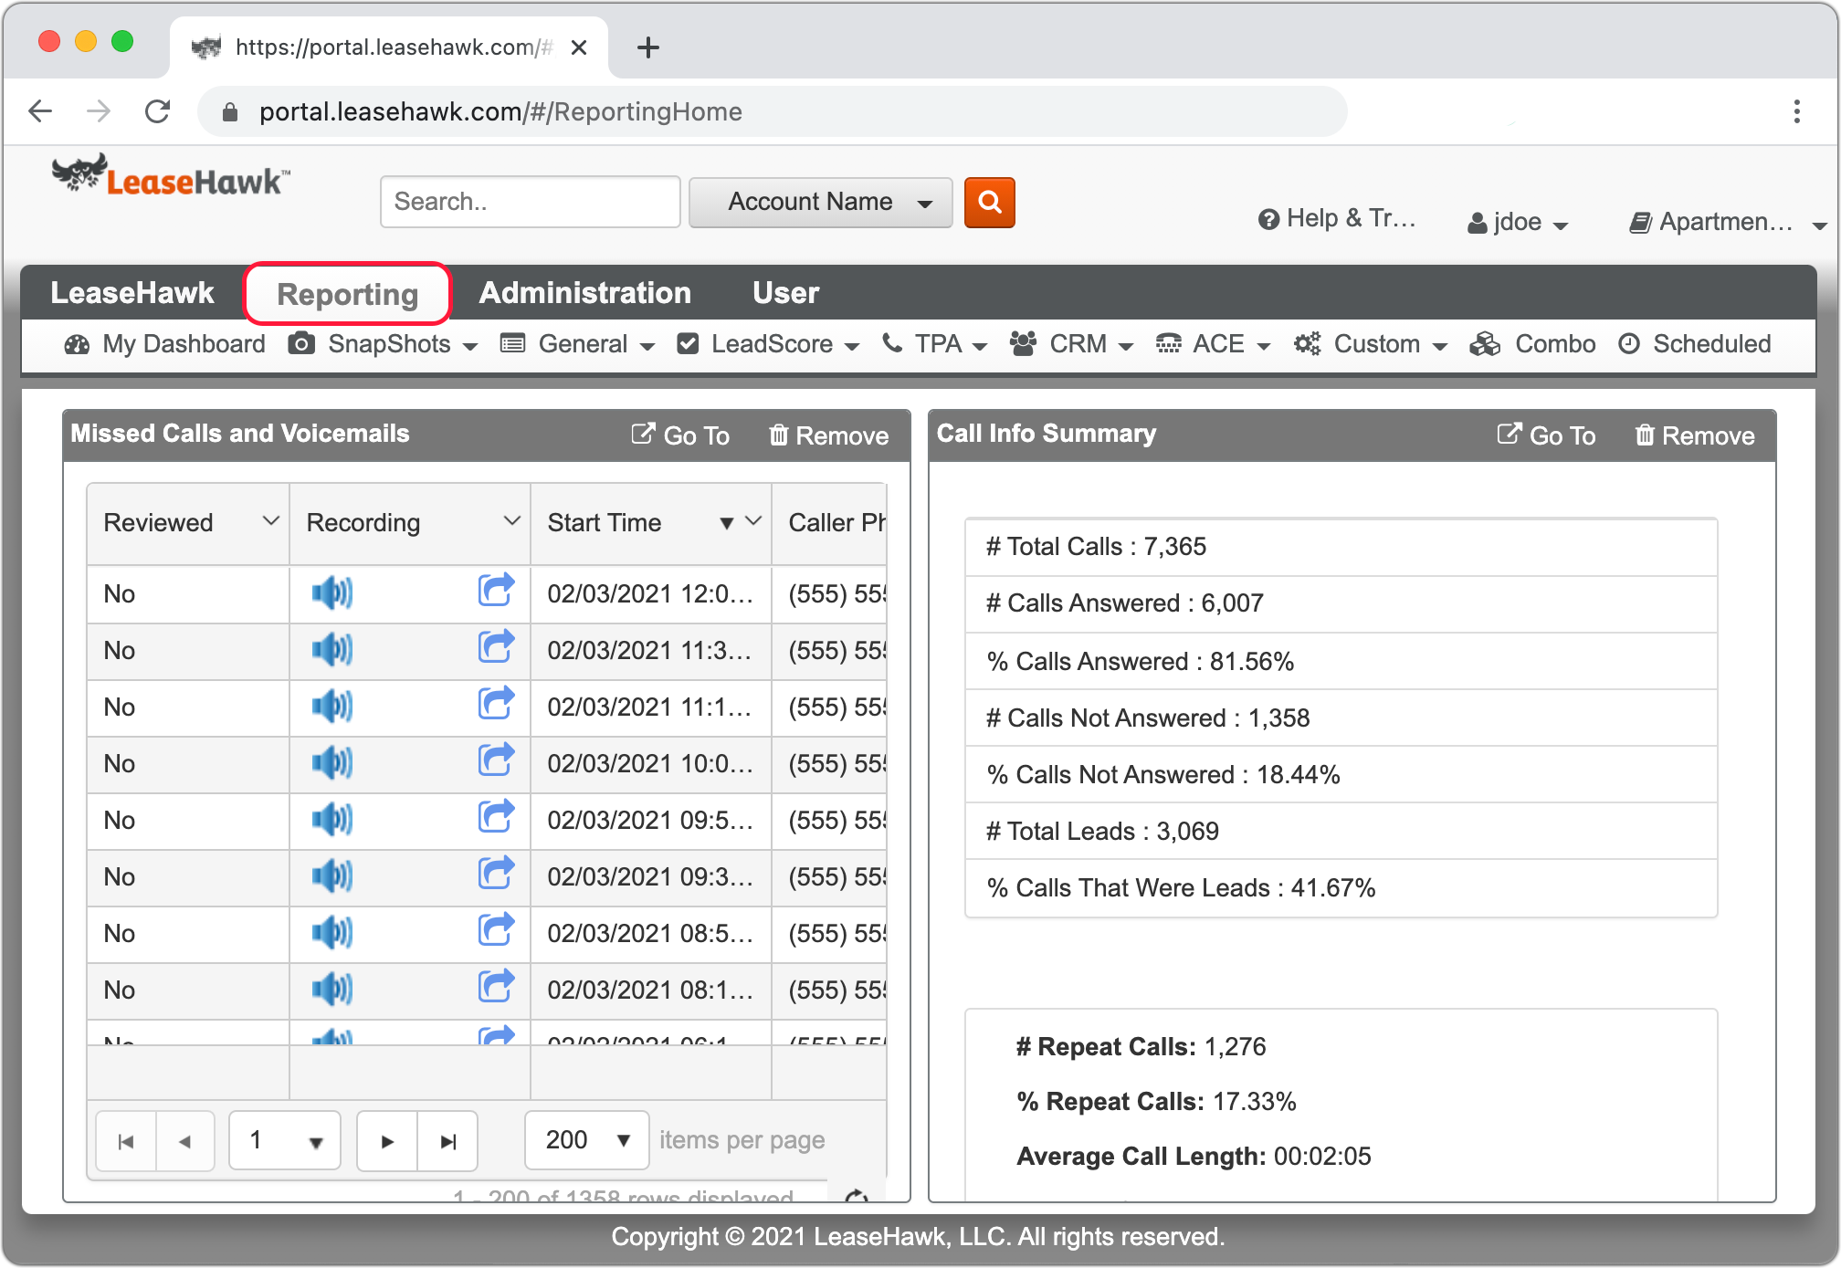
Task: Open Help & Training link
Action: 1337,218
